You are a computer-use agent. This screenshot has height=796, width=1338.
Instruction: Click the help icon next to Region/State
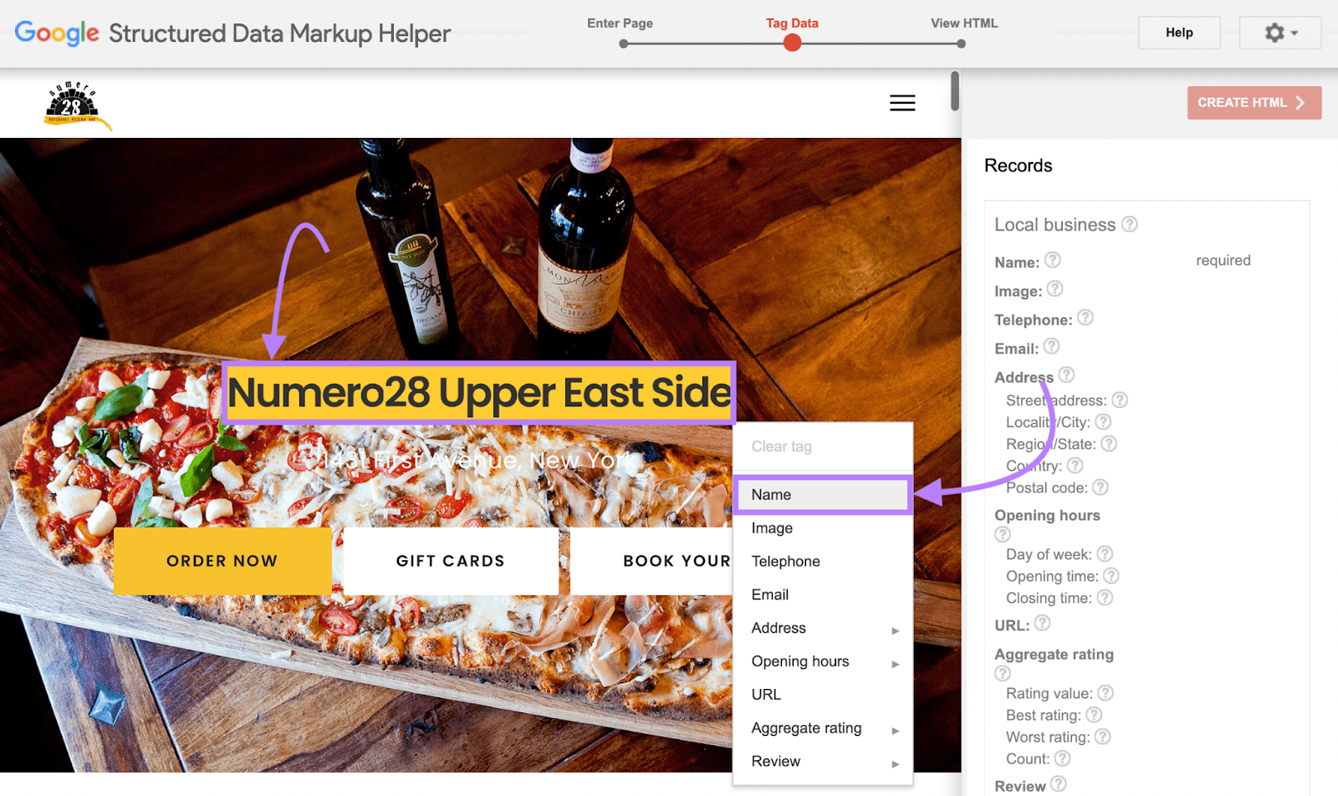tap(1109, 443)
